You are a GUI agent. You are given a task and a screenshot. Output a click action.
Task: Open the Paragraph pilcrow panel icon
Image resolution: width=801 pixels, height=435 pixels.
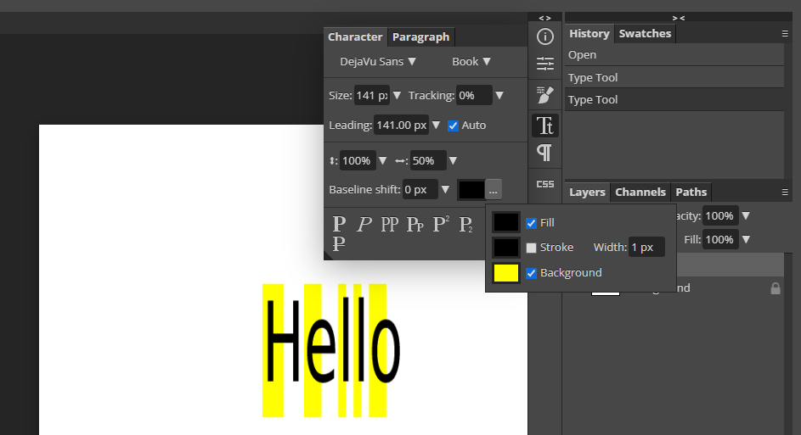click(545, 153)
